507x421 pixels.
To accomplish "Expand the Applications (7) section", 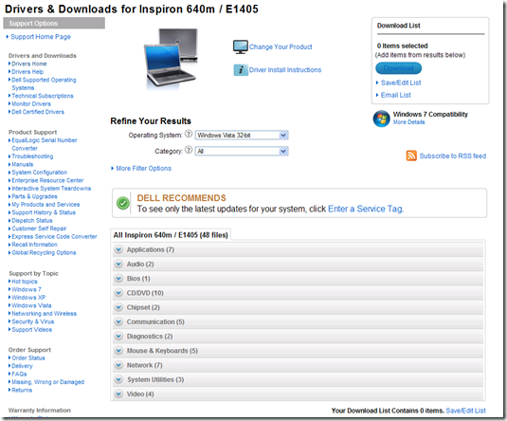I will [298, 249].
